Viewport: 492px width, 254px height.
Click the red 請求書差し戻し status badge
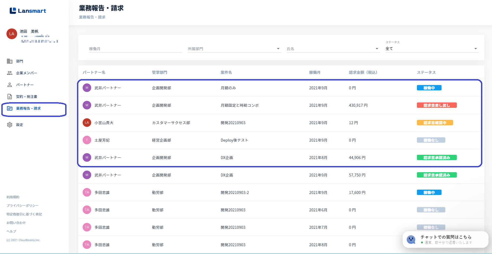[436, 105]
